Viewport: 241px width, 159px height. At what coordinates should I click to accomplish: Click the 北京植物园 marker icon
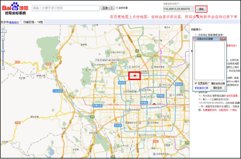tap(93, 65)
